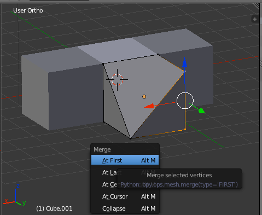The height and width of the screenshot is (215, 262).
Task: Click the orange face center dot
Action: point(144,96)
